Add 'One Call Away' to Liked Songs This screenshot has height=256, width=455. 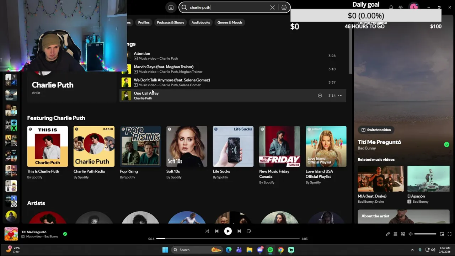click(320, 95)
